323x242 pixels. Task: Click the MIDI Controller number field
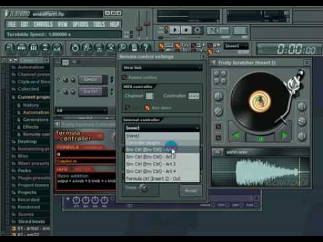[194, 96]
